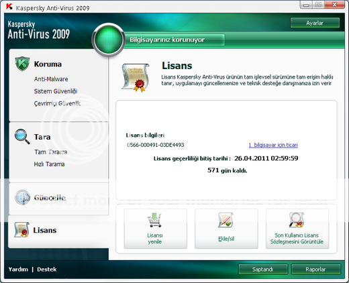Viewport: 349px width, 283px height.
Task: Click the Ekle/sil button
Action: [x=226, y=229]
